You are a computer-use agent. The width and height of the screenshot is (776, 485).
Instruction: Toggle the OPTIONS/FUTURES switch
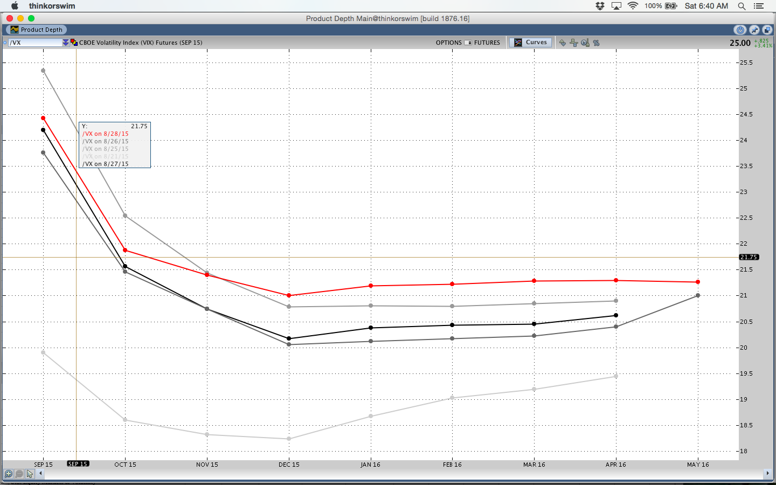468,43
